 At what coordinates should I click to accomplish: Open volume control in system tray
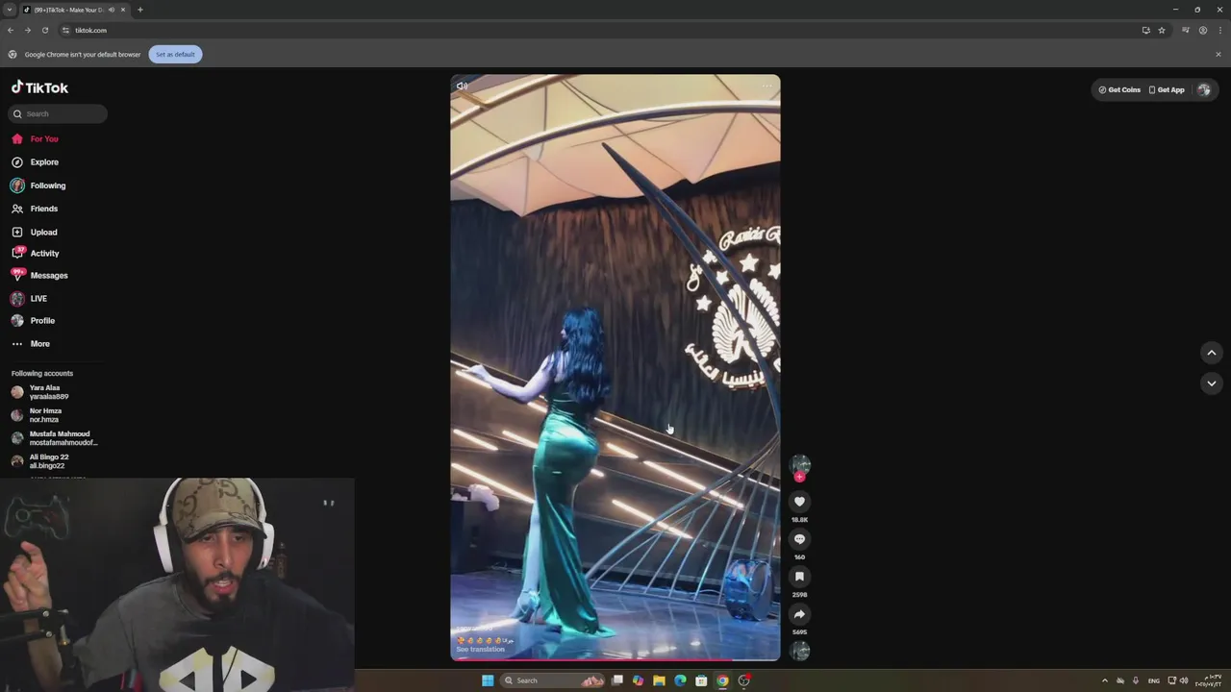click(x=1184, y=681)
